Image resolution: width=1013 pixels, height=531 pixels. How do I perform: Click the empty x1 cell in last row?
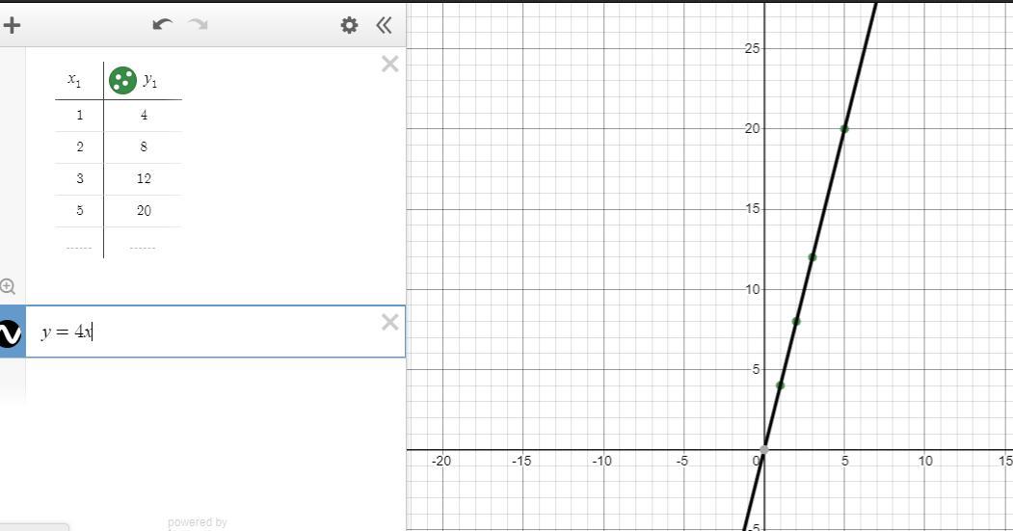click(x=79, y=243)
